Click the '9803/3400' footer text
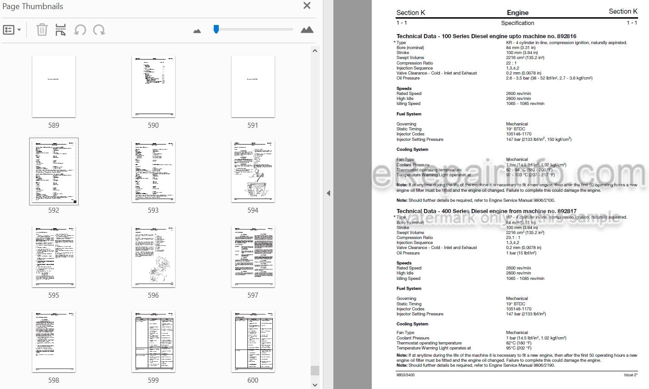Screen dimensions: 649x389 point(405,375)
